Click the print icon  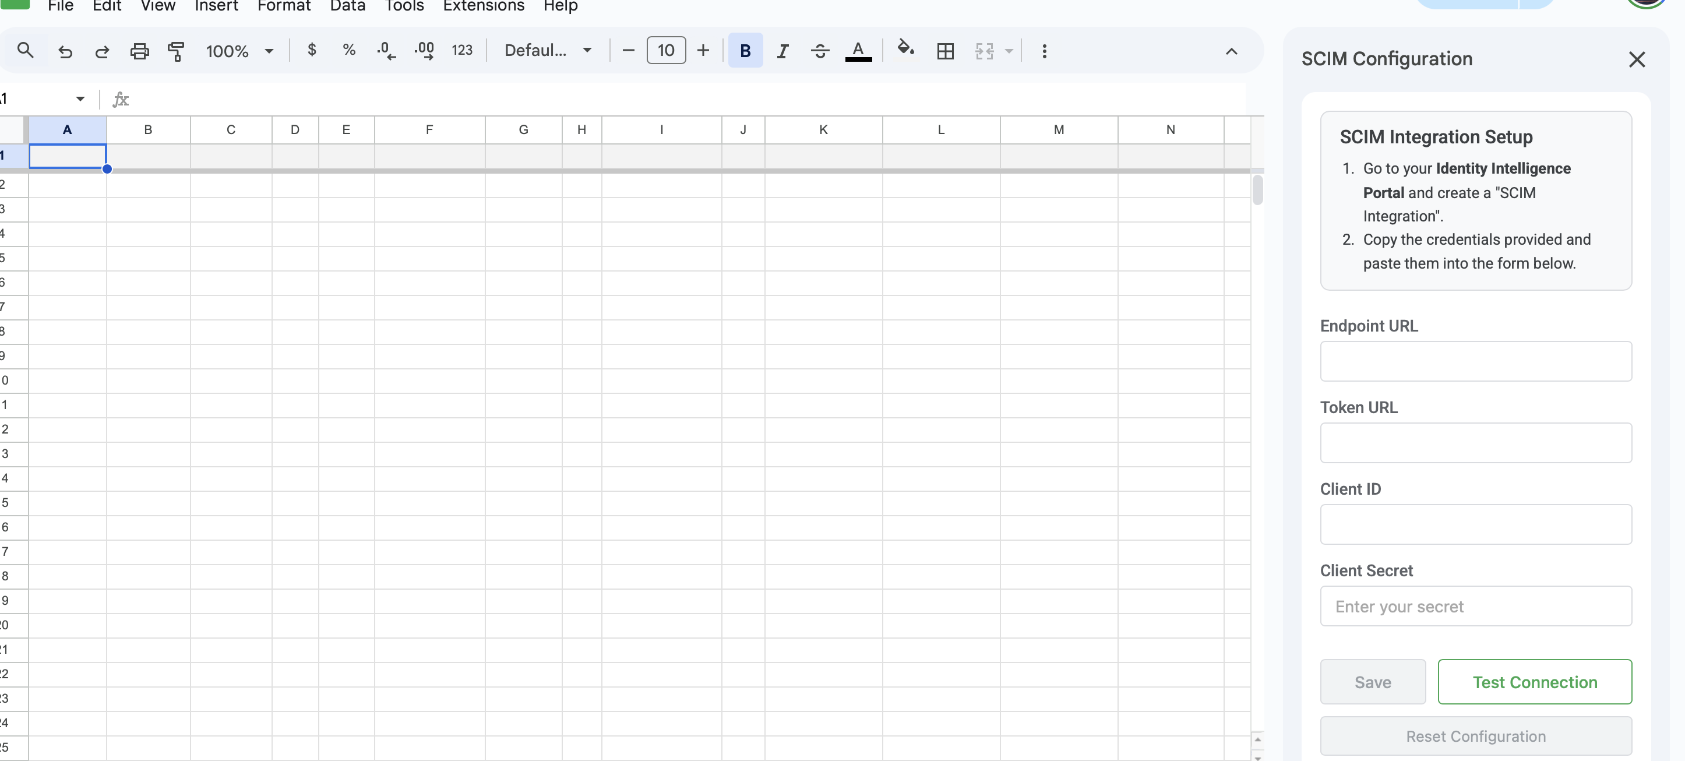coord(139,50)
